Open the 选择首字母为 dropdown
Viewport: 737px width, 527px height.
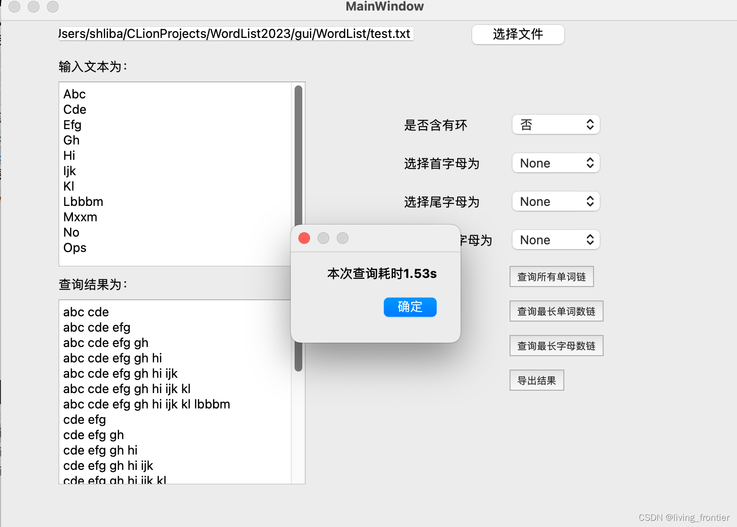click(x=556, y=163)
